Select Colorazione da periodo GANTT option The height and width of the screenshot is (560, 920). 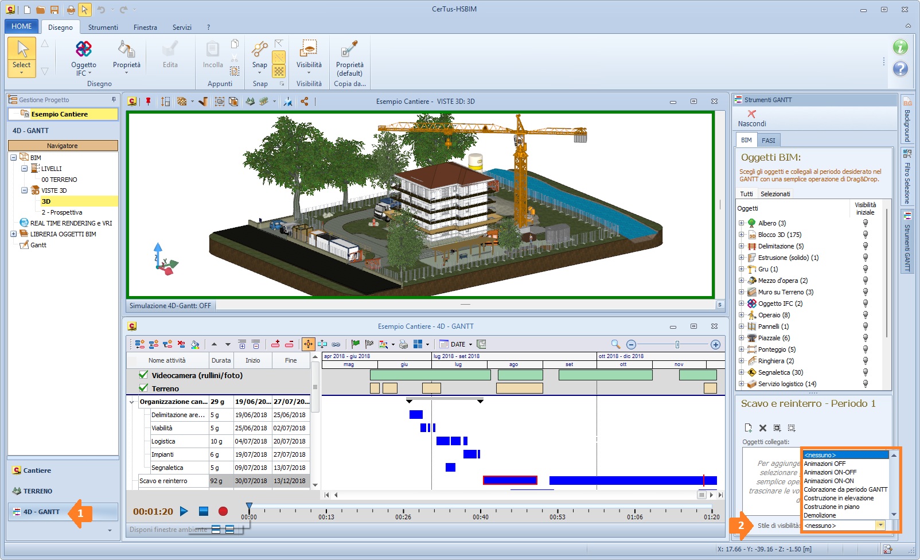pyautogui.click(x=845, y=489)
